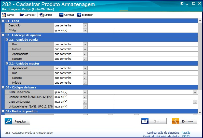
Task: Open Módulo operator dropdown under Unidade master
Action: (85, 83)
